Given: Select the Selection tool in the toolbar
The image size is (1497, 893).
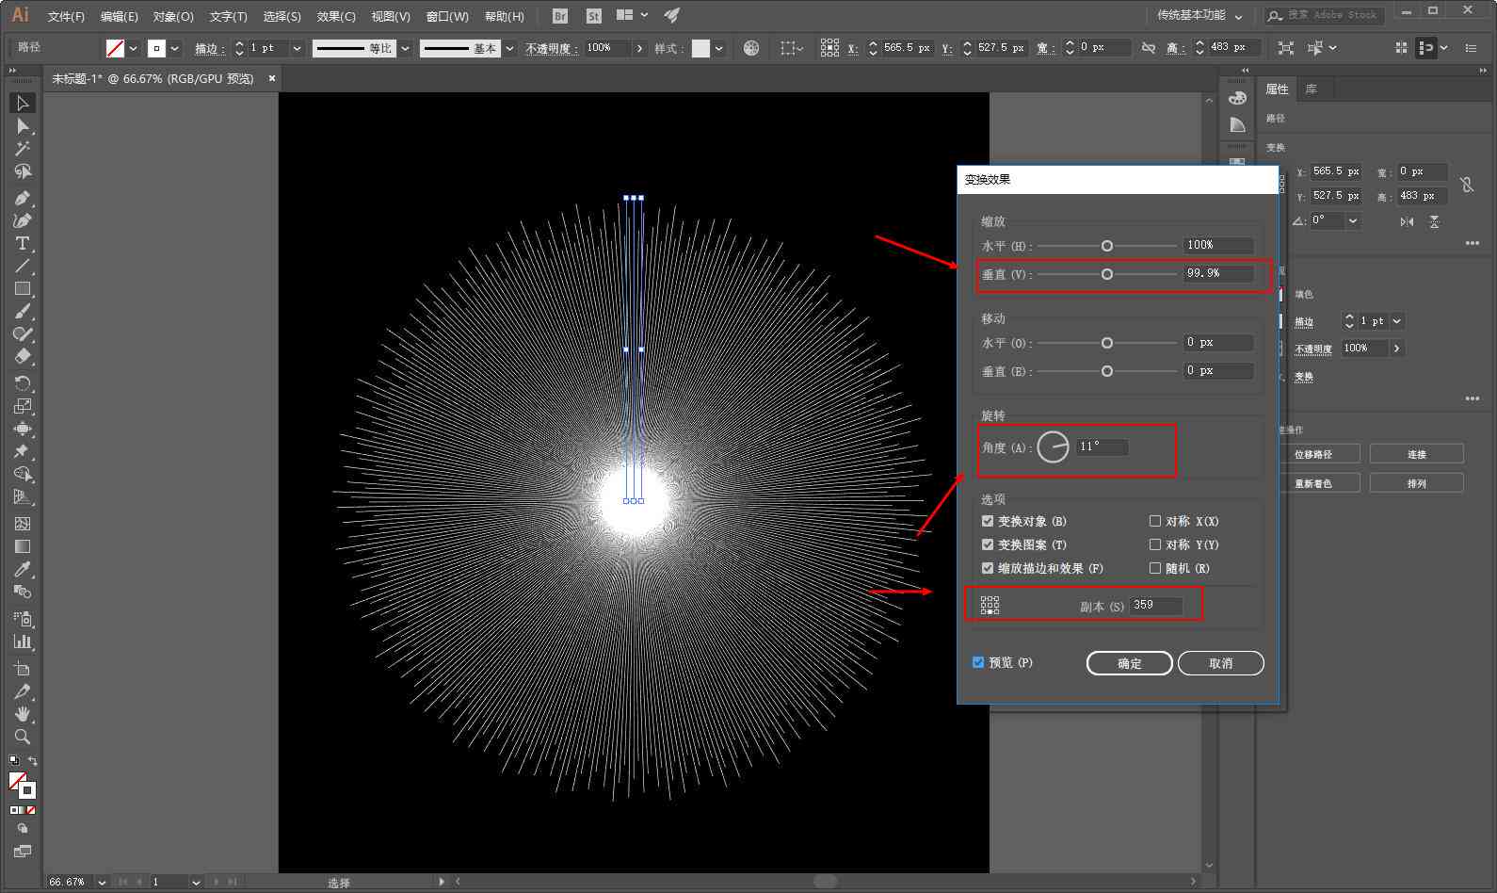Looking at the screenshot, I should coord(23,103).
